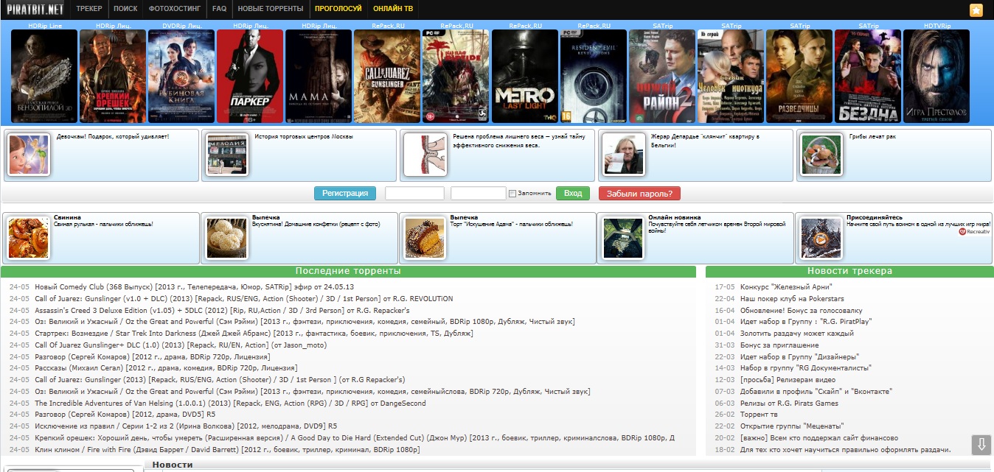Click the Новости трекера header
Screen dimensions: 994x472
[849, 271]
